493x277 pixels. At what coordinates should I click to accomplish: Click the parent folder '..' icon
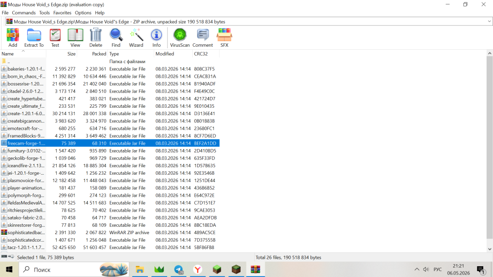pos(4,61)
